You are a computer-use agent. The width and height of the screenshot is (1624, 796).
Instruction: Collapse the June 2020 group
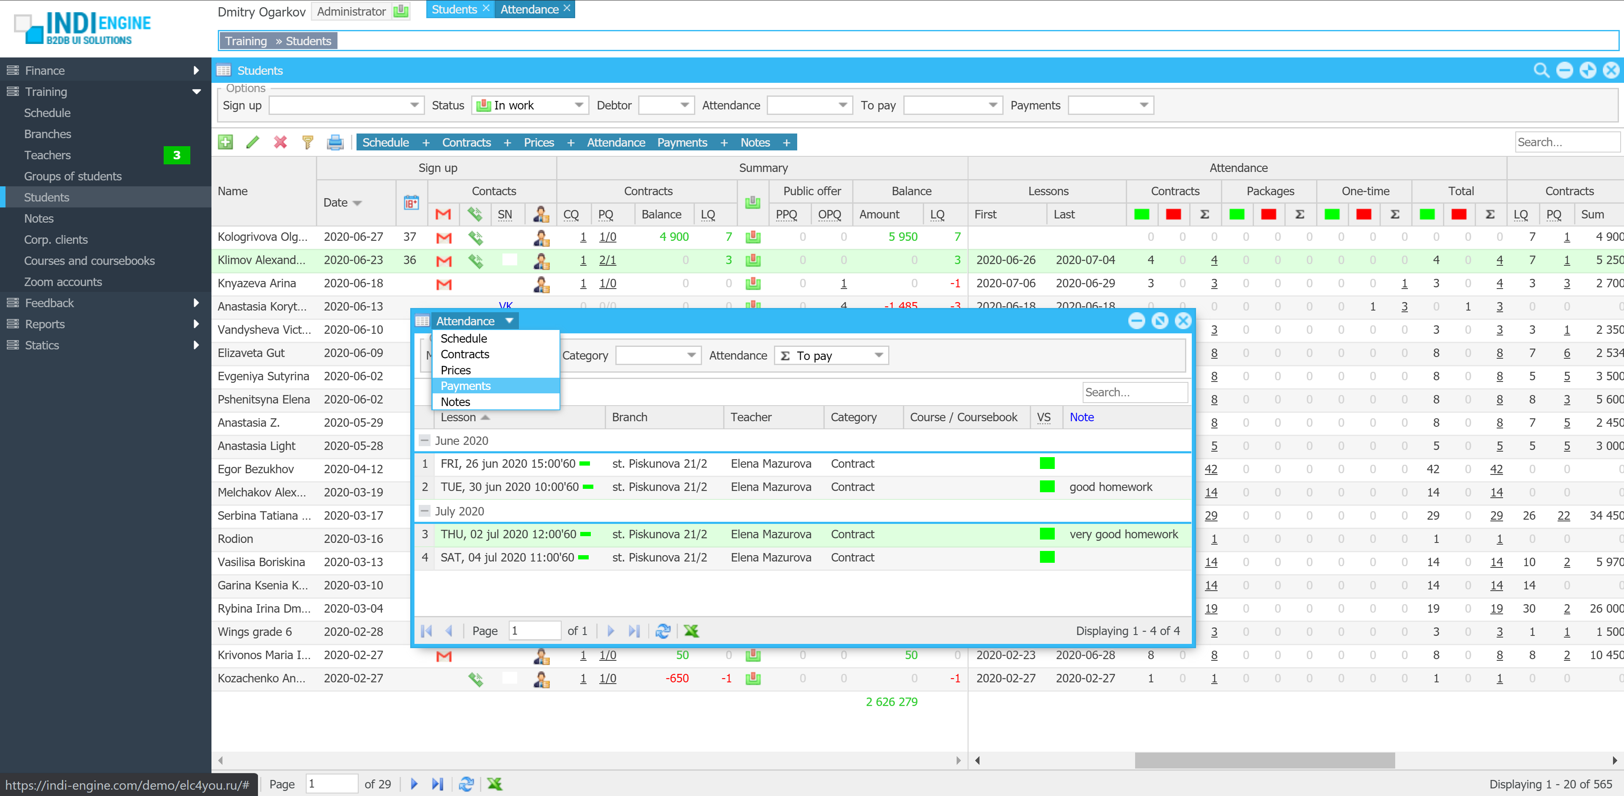[x=425, y=441]
